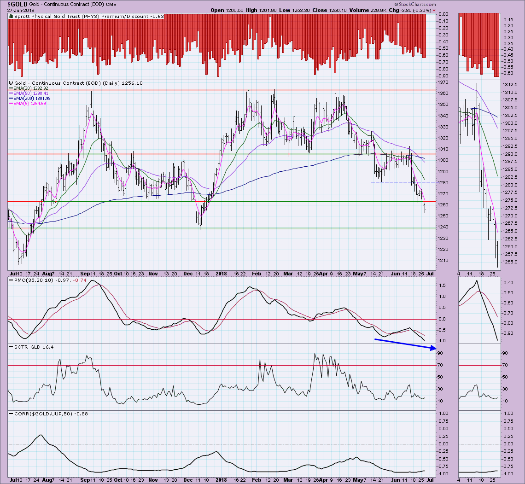525x484 pixels.
Task: Click the 2018 year marker on price axis
Action: pyautogui.click(x=218, y=274)
